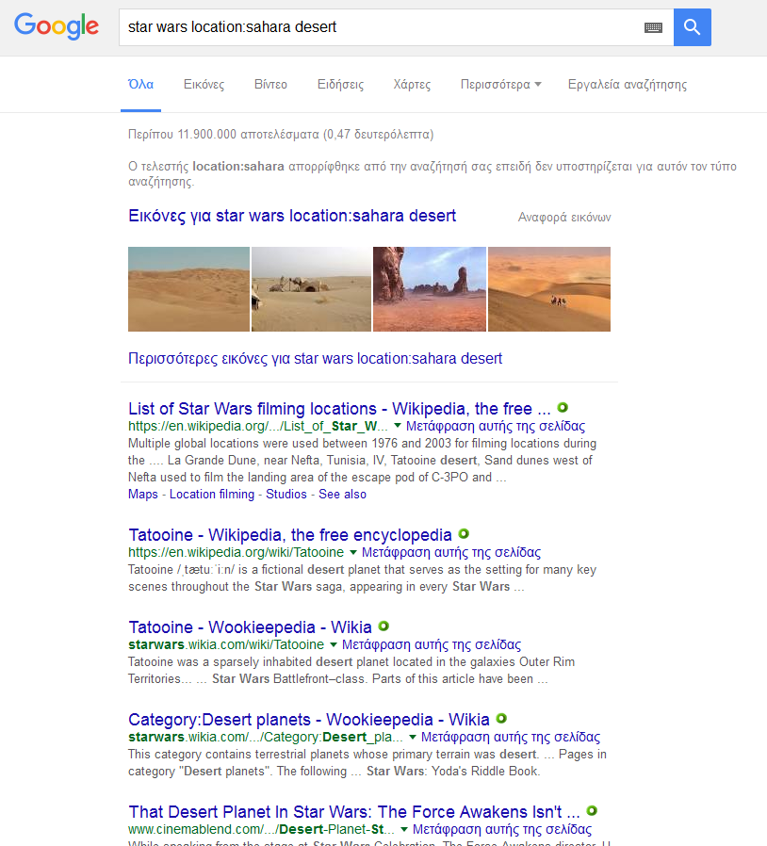Expand dropdown arrow next to Category:Desert_pla URL
Viewport: 767px width, 846px height.
[413, 737]
